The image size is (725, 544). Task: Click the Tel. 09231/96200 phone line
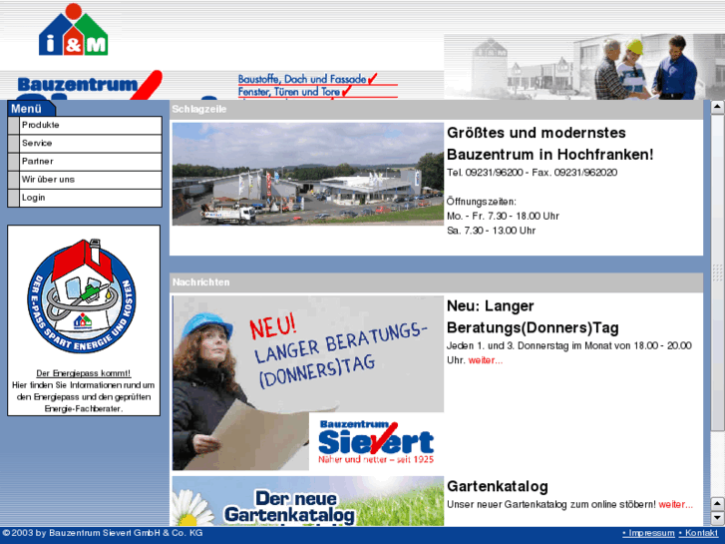click(x=533, y=173)
